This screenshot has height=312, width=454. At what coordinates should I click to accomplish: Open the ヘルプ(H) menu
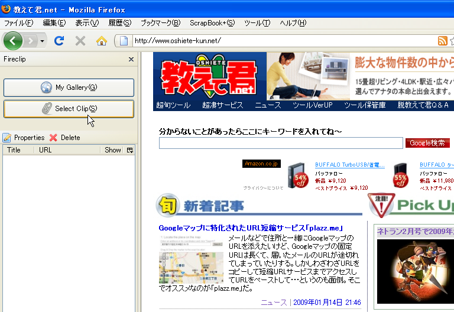[293, 23]
